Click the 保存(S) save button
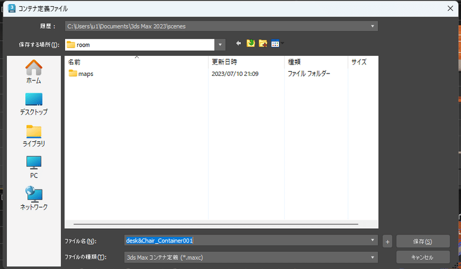 (x=423, y=241)
